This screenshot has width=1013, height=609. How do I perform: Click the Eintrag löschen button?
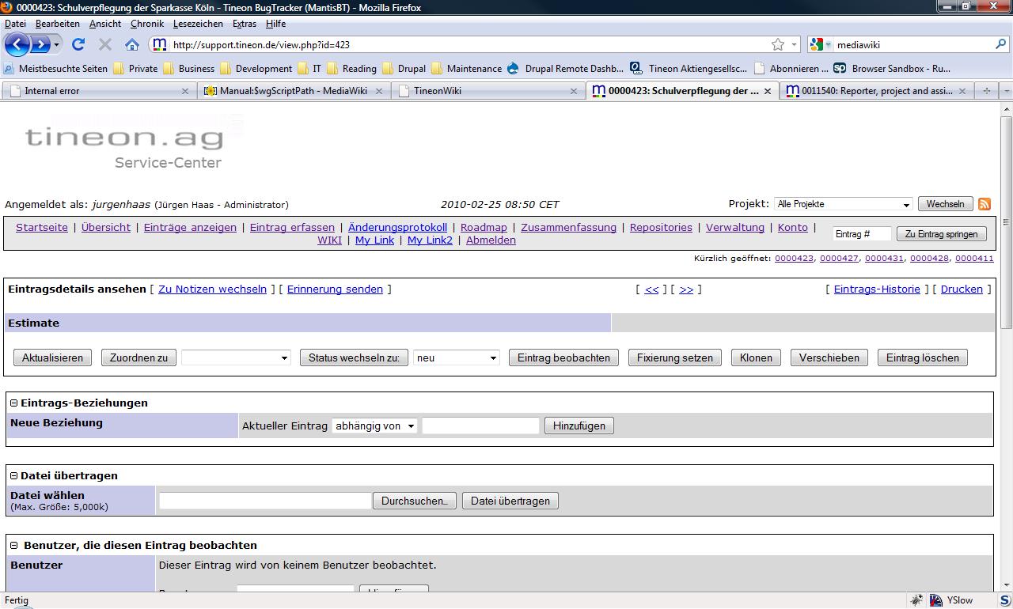coord(922,358)
